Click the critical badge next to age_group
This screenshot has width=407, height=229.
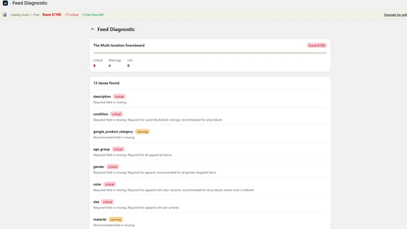point(118,149)
